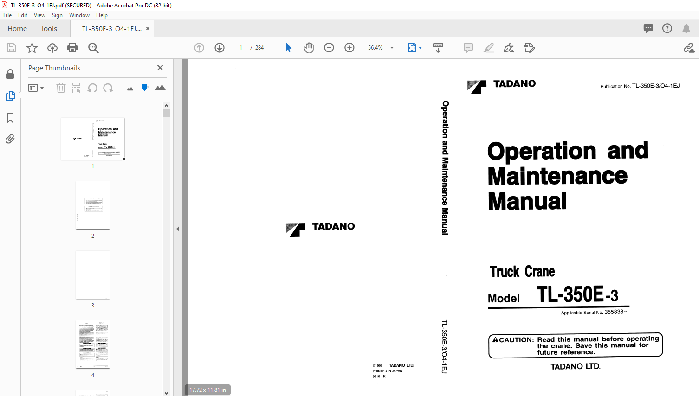
Task: Toggle the Page Thumbnails panel icon
Action: 10,96
